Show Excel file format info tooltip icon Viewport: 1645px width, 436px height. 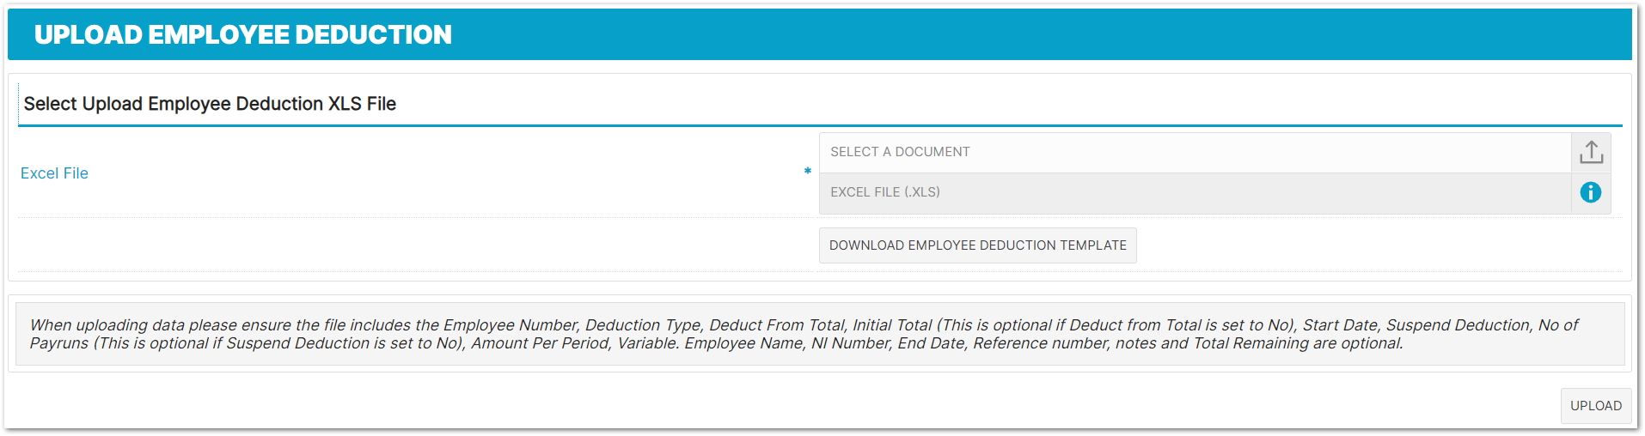coord(1591,192)
